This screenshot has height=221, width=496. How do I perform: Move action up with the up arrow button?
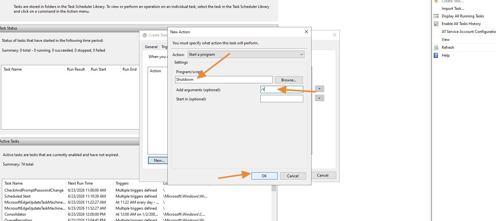(319, 89)
